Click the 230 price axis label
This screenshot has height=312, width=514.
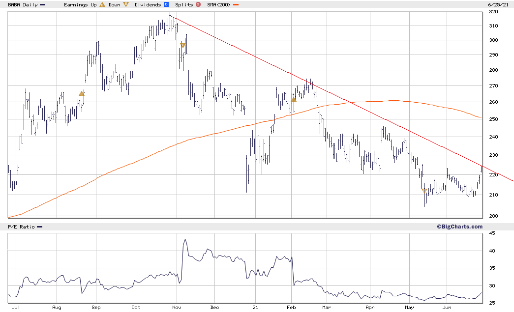point(493,155)
